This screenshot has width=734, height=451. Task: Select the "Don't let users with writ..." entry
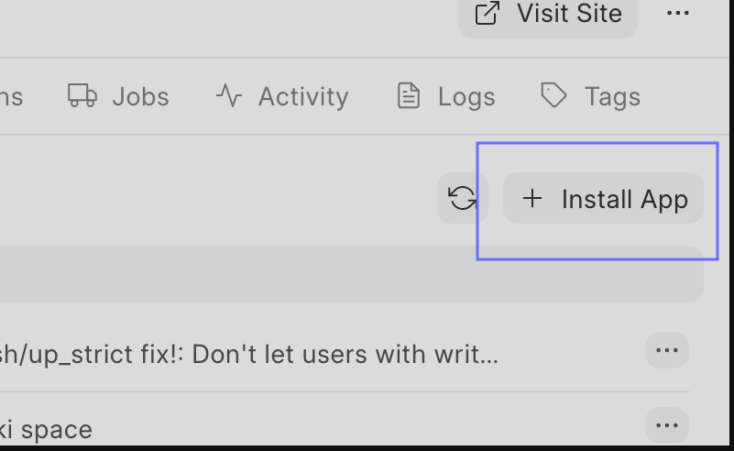[275, 354]
